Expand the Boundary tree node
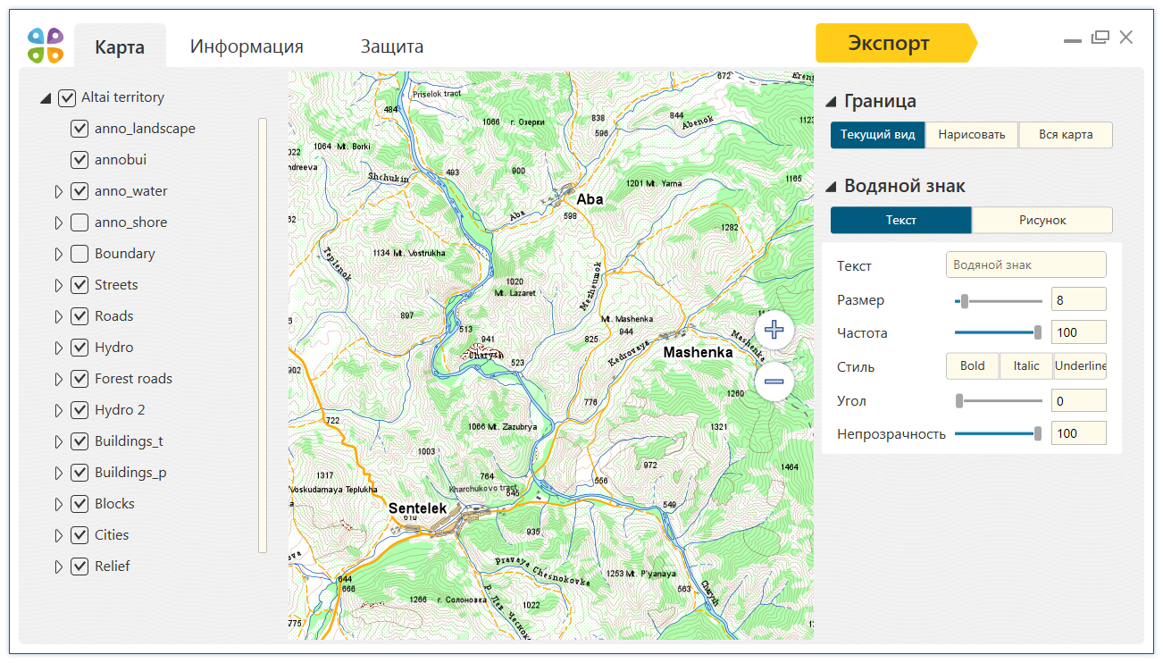This screenshot has height=663, width=1163. click(x=59, y=254)
